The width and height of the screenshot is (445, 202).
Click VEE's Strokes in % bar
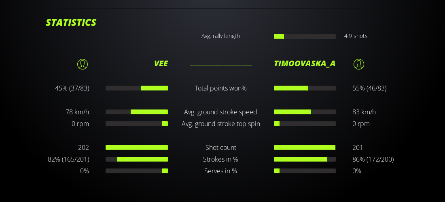[x=137, y=159]
